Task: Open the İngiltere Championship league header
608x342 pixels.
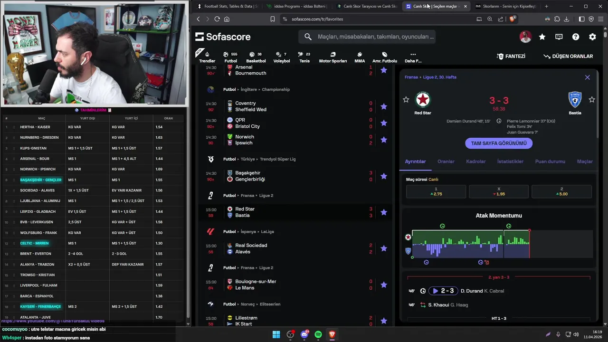Action: [x=256, y=89]
